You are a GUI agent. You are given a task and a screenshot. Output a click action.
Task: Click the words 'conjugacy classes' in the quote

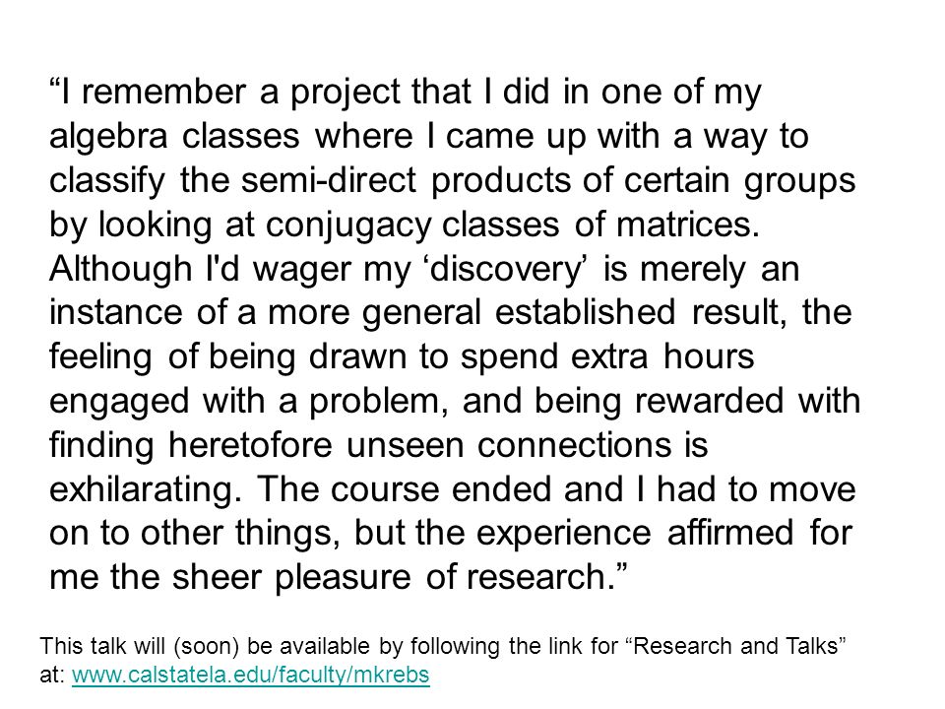coord(412,226)
